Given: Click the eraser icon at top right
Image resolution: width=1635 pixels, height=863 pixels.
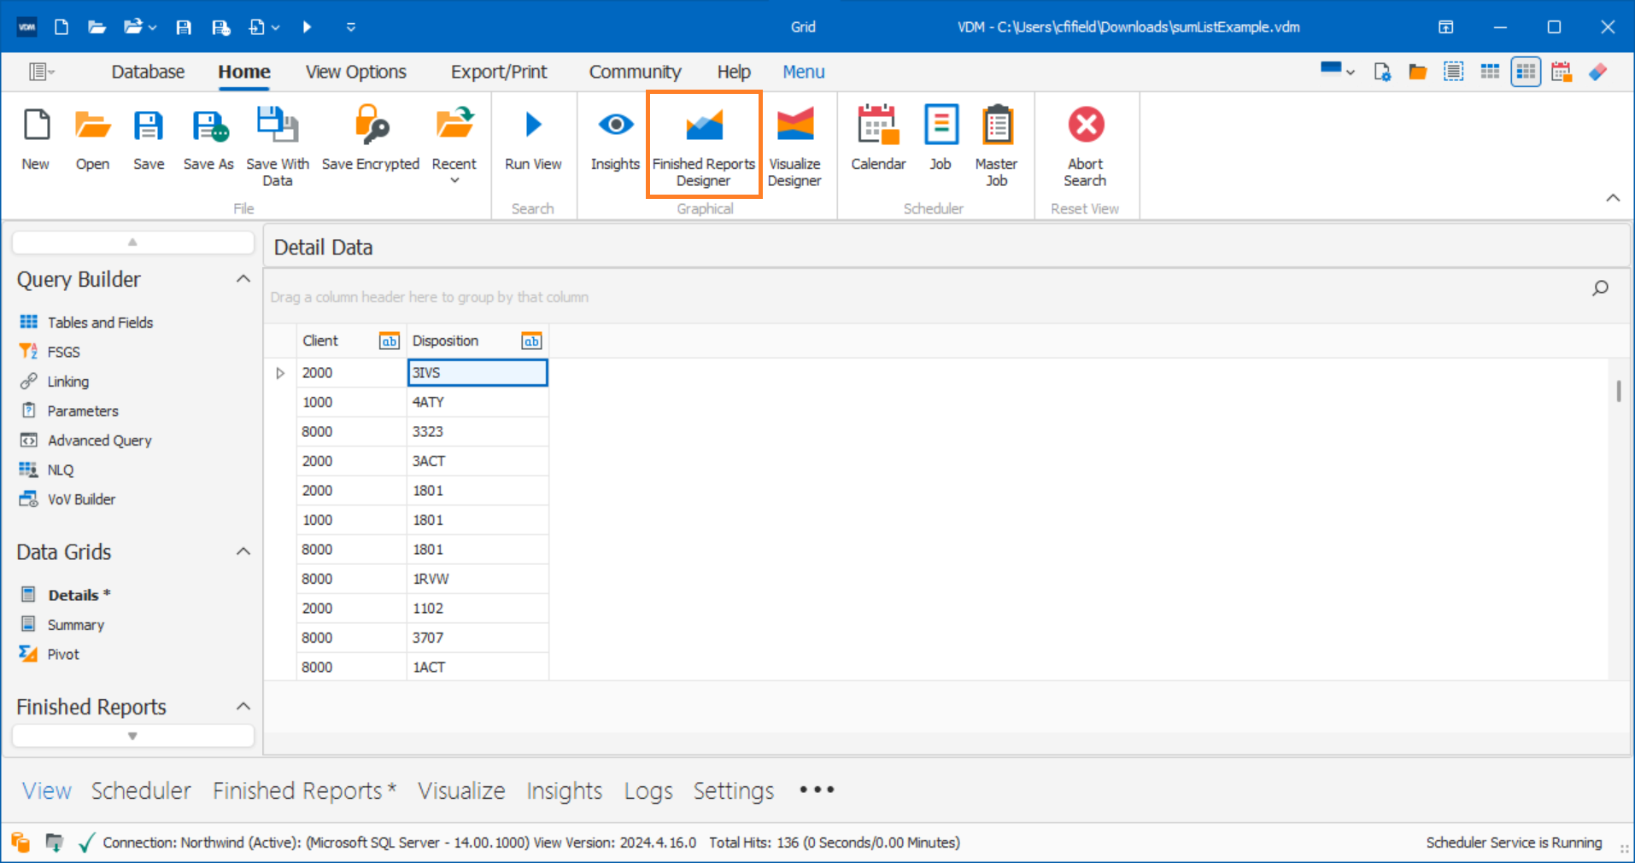Looking at the screenshot, I should click(x=1597, y=72).
